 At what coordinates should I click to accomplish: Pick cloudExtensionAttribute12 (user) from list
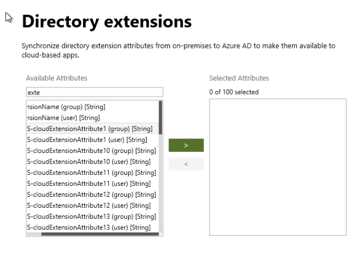click(89, 206)
